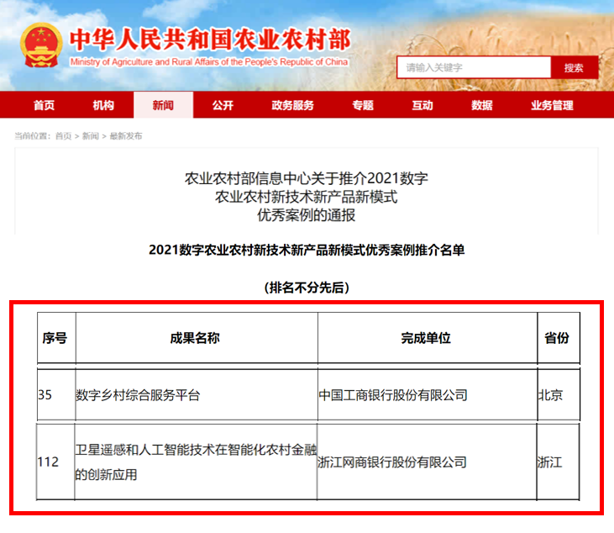
Task: Click the keyword search input field
Action: [474, 67]
